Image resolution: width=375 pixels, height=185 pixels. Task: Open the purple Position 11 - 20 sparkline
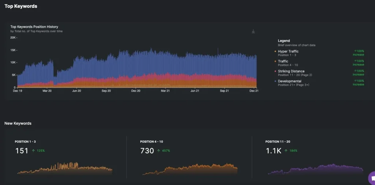tap(315, 170)
